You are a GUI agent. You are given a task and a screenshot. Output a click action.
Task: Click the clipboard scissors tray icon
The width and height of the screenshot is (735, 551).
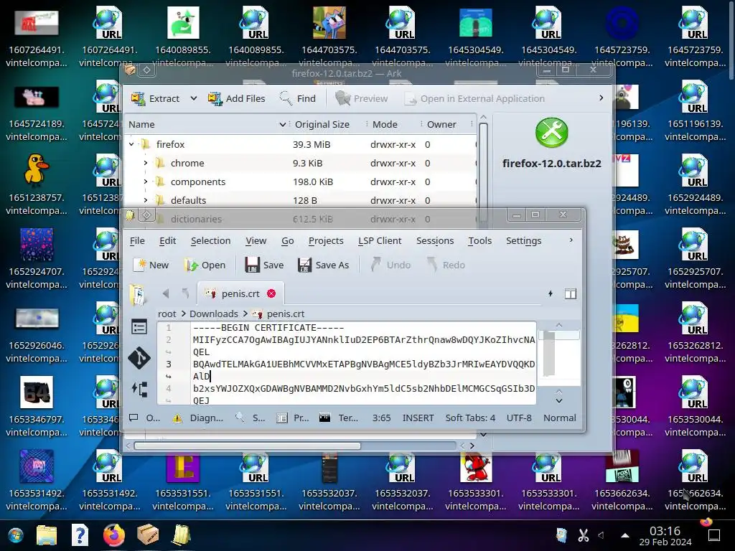[583, 535]
